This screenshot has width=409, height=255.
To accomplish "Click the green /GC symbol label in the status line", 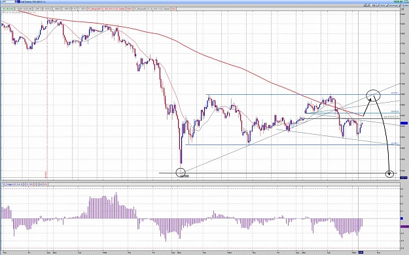I will 8,9.
